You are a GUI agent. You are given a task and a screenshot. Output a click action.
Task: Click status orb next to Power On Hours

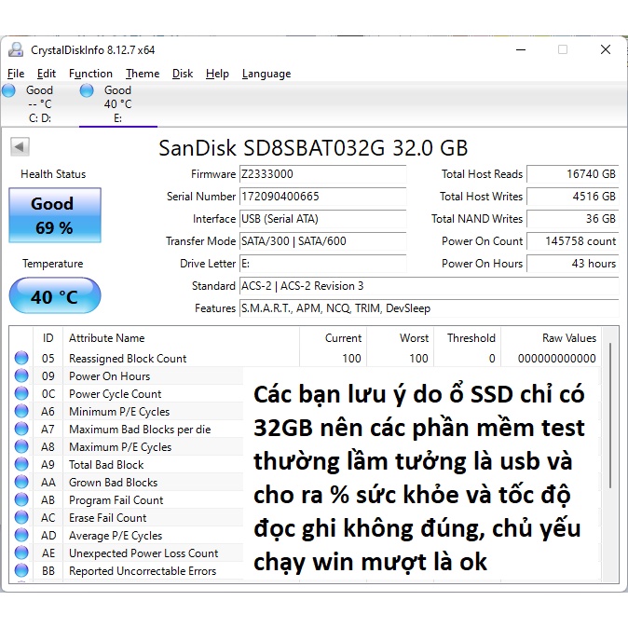tap(21, 376)
